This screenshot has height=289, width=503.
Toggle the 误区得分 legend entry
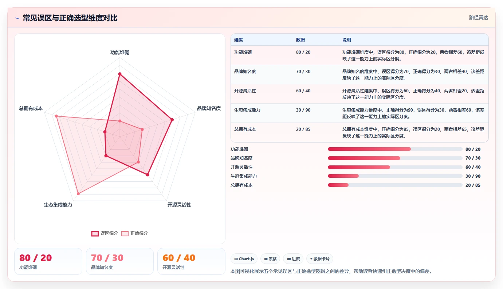(105, 233)
